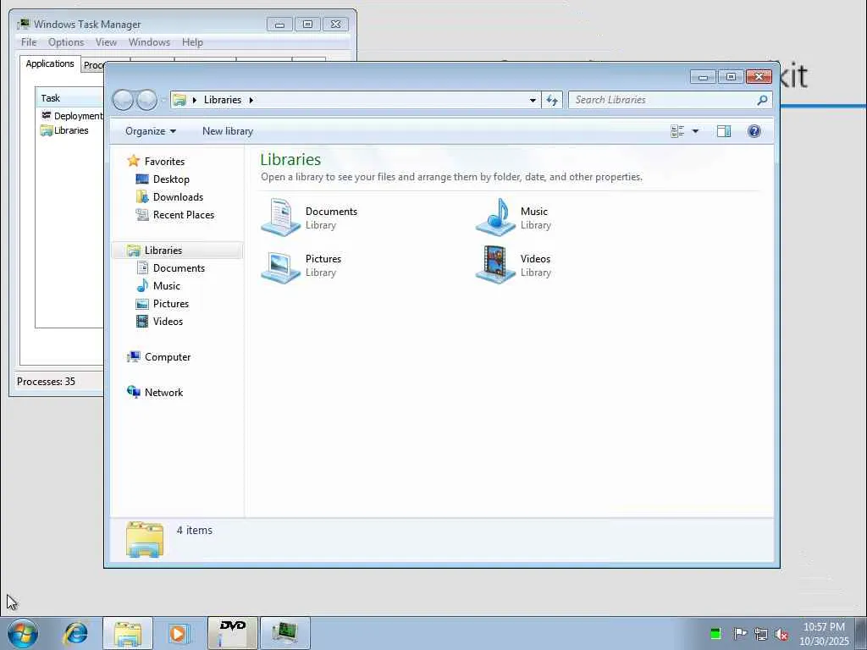This screenshot has width=867, height=650.
Task: Select Music in the navigation tree
Action: (x=167, y=286)
